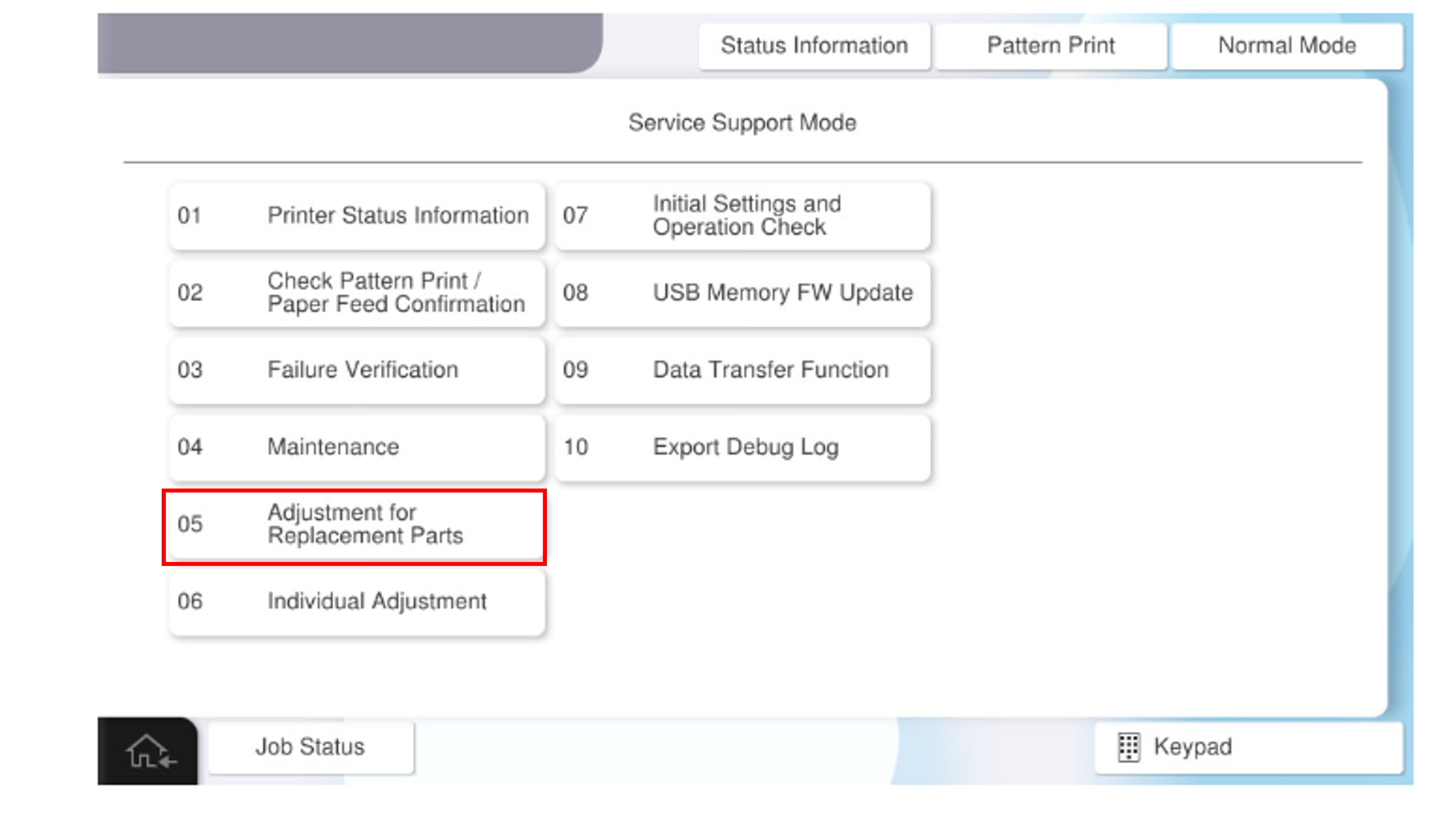Screen dimensions: 1438x817
Task: Switch to Normal Mode
Action: tap(1286, 46)
